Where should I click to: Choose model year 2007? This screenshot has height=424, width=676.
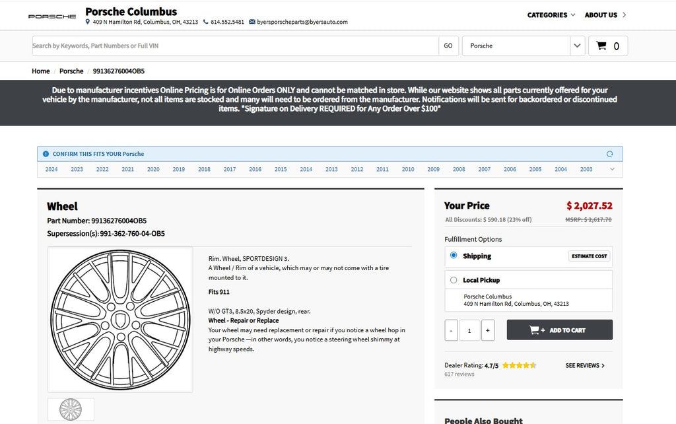pos(484,169)
